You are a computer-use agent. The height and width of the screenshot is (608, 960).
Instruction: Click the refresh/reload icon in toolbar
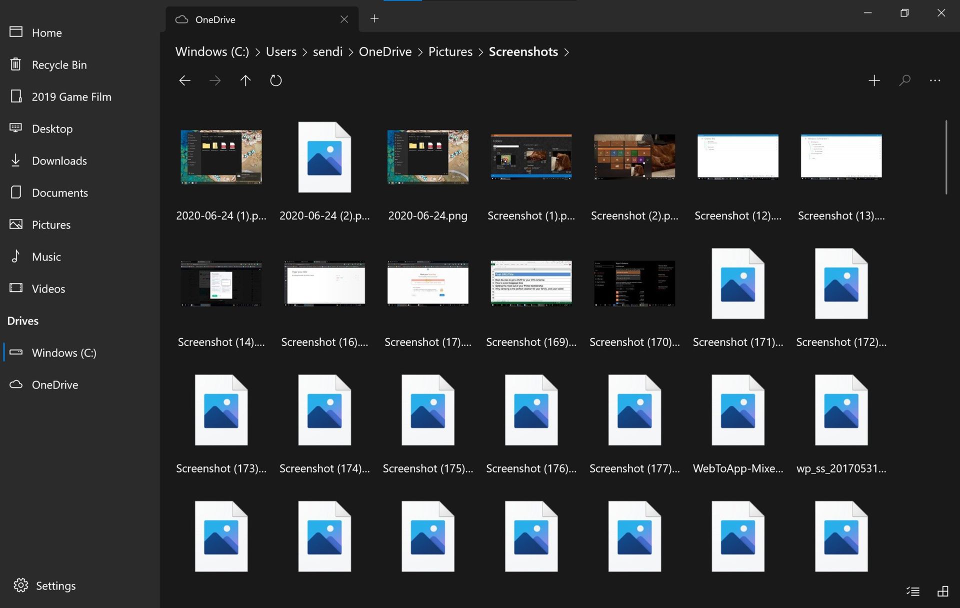[276, 80]
